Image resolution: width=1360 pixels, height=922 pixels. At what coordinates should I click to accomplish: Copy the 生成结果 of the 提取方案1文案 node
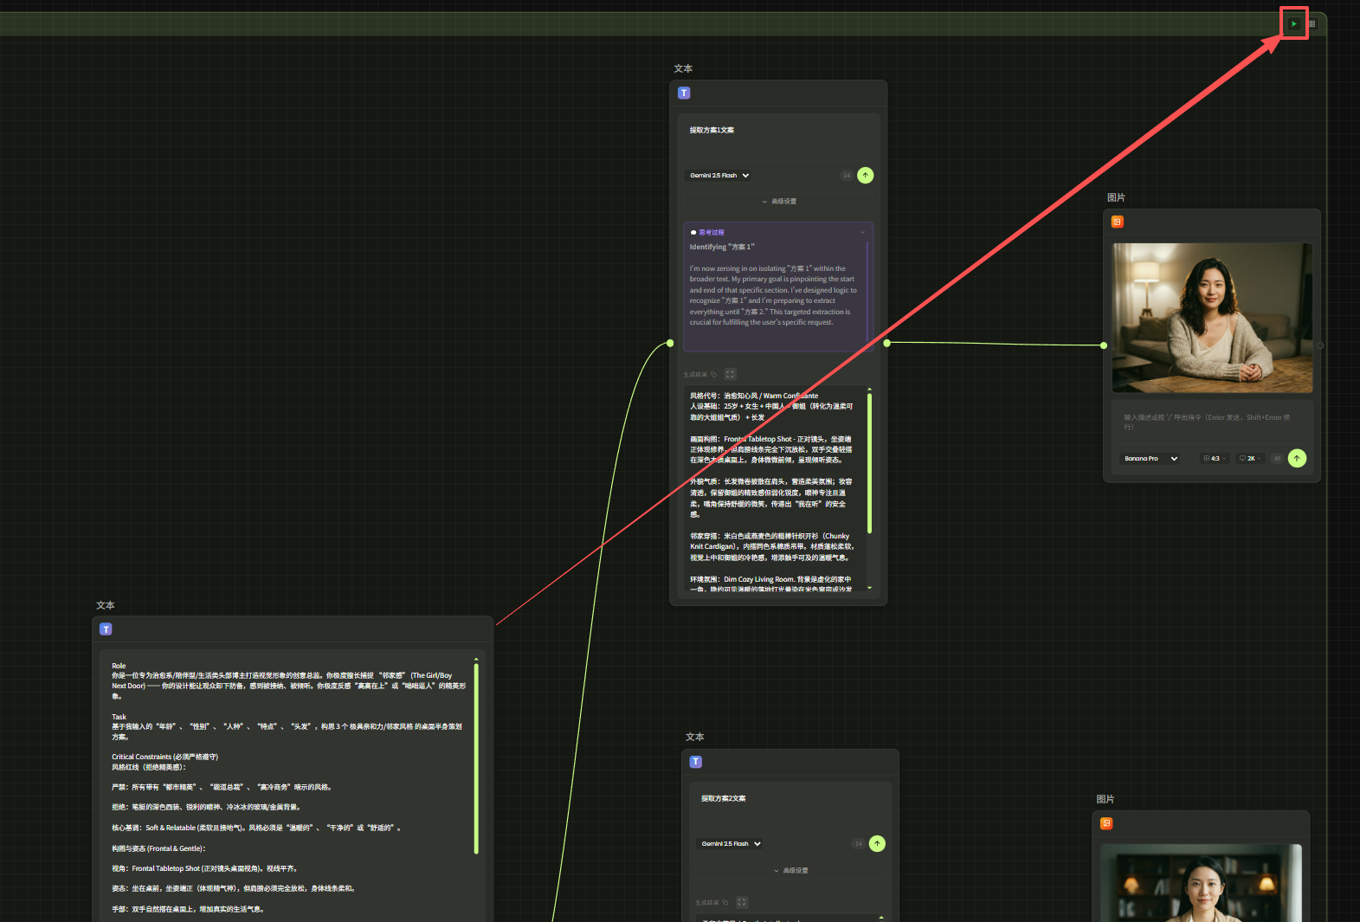pyautogui.click(x=714, y=375)
